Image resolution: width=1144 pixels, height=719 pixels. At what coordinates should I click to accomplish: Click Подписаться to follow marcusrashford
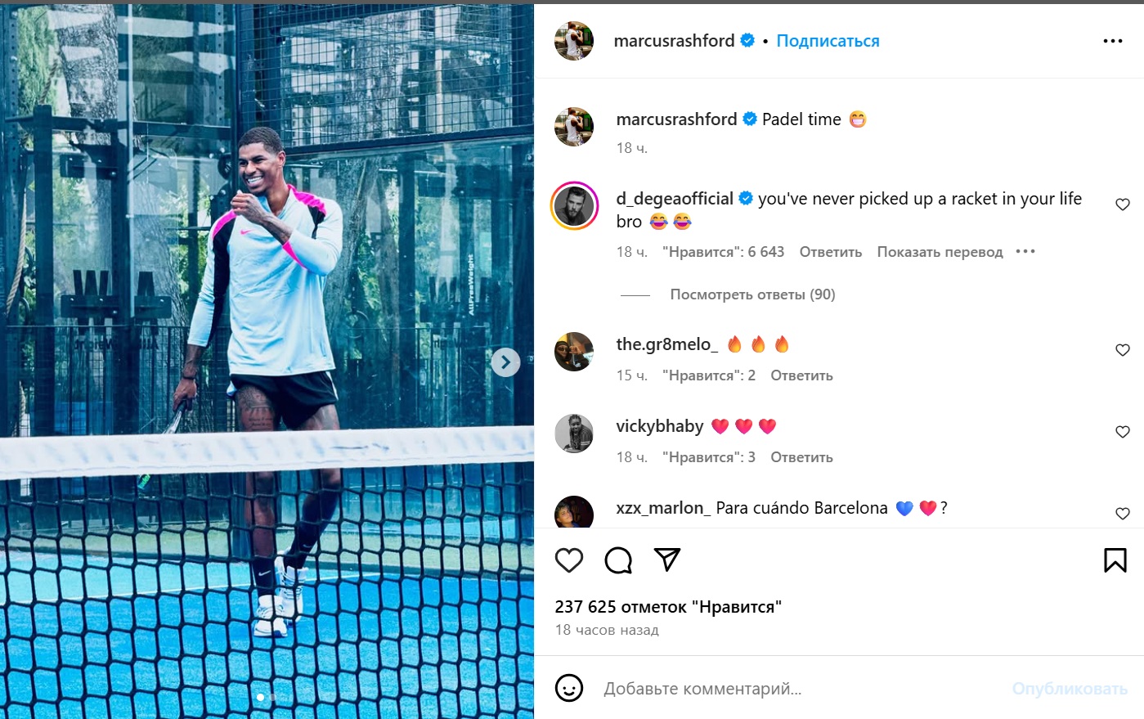[828, 41]
